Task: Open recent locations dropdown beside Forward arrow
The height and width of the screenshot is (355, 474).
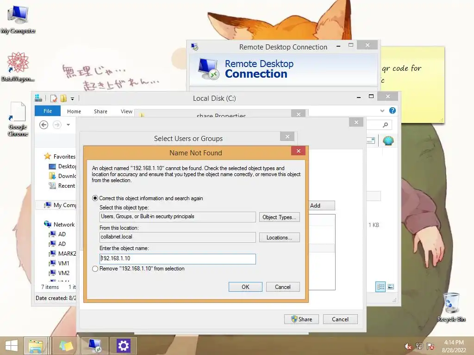Action: [x=69, y=125]
